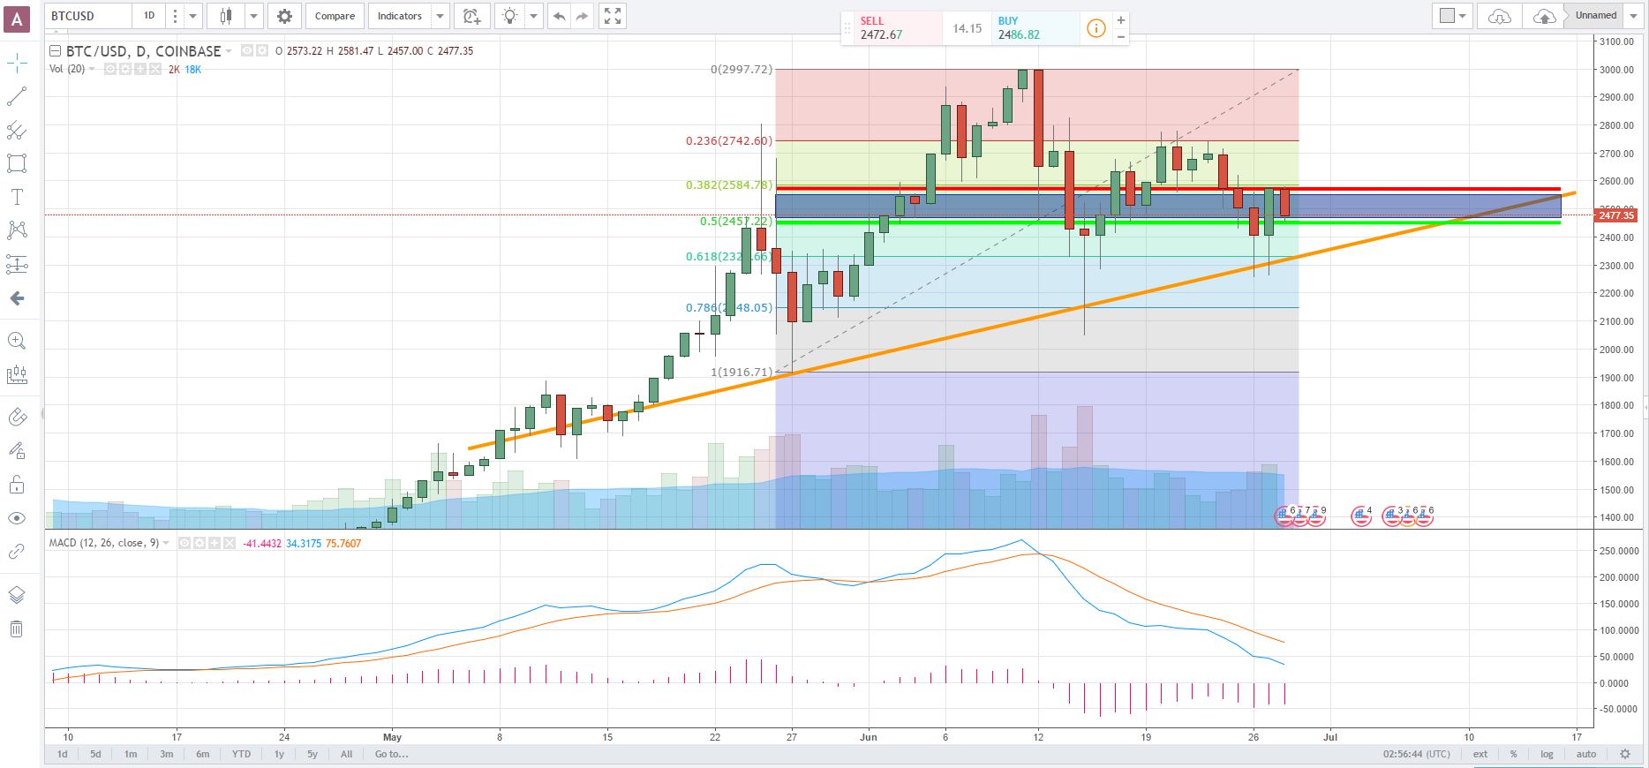Decrease order quantity with minus

1121,36
